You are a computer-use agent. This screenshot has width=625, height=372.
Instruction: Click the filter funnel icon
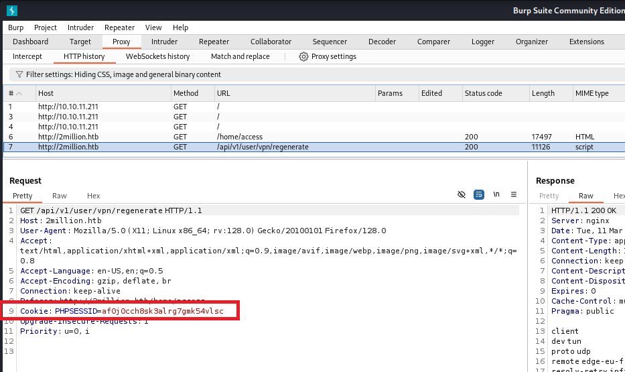click(19, 74)
